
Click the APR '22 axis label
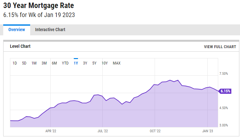(x=51, y=131)
